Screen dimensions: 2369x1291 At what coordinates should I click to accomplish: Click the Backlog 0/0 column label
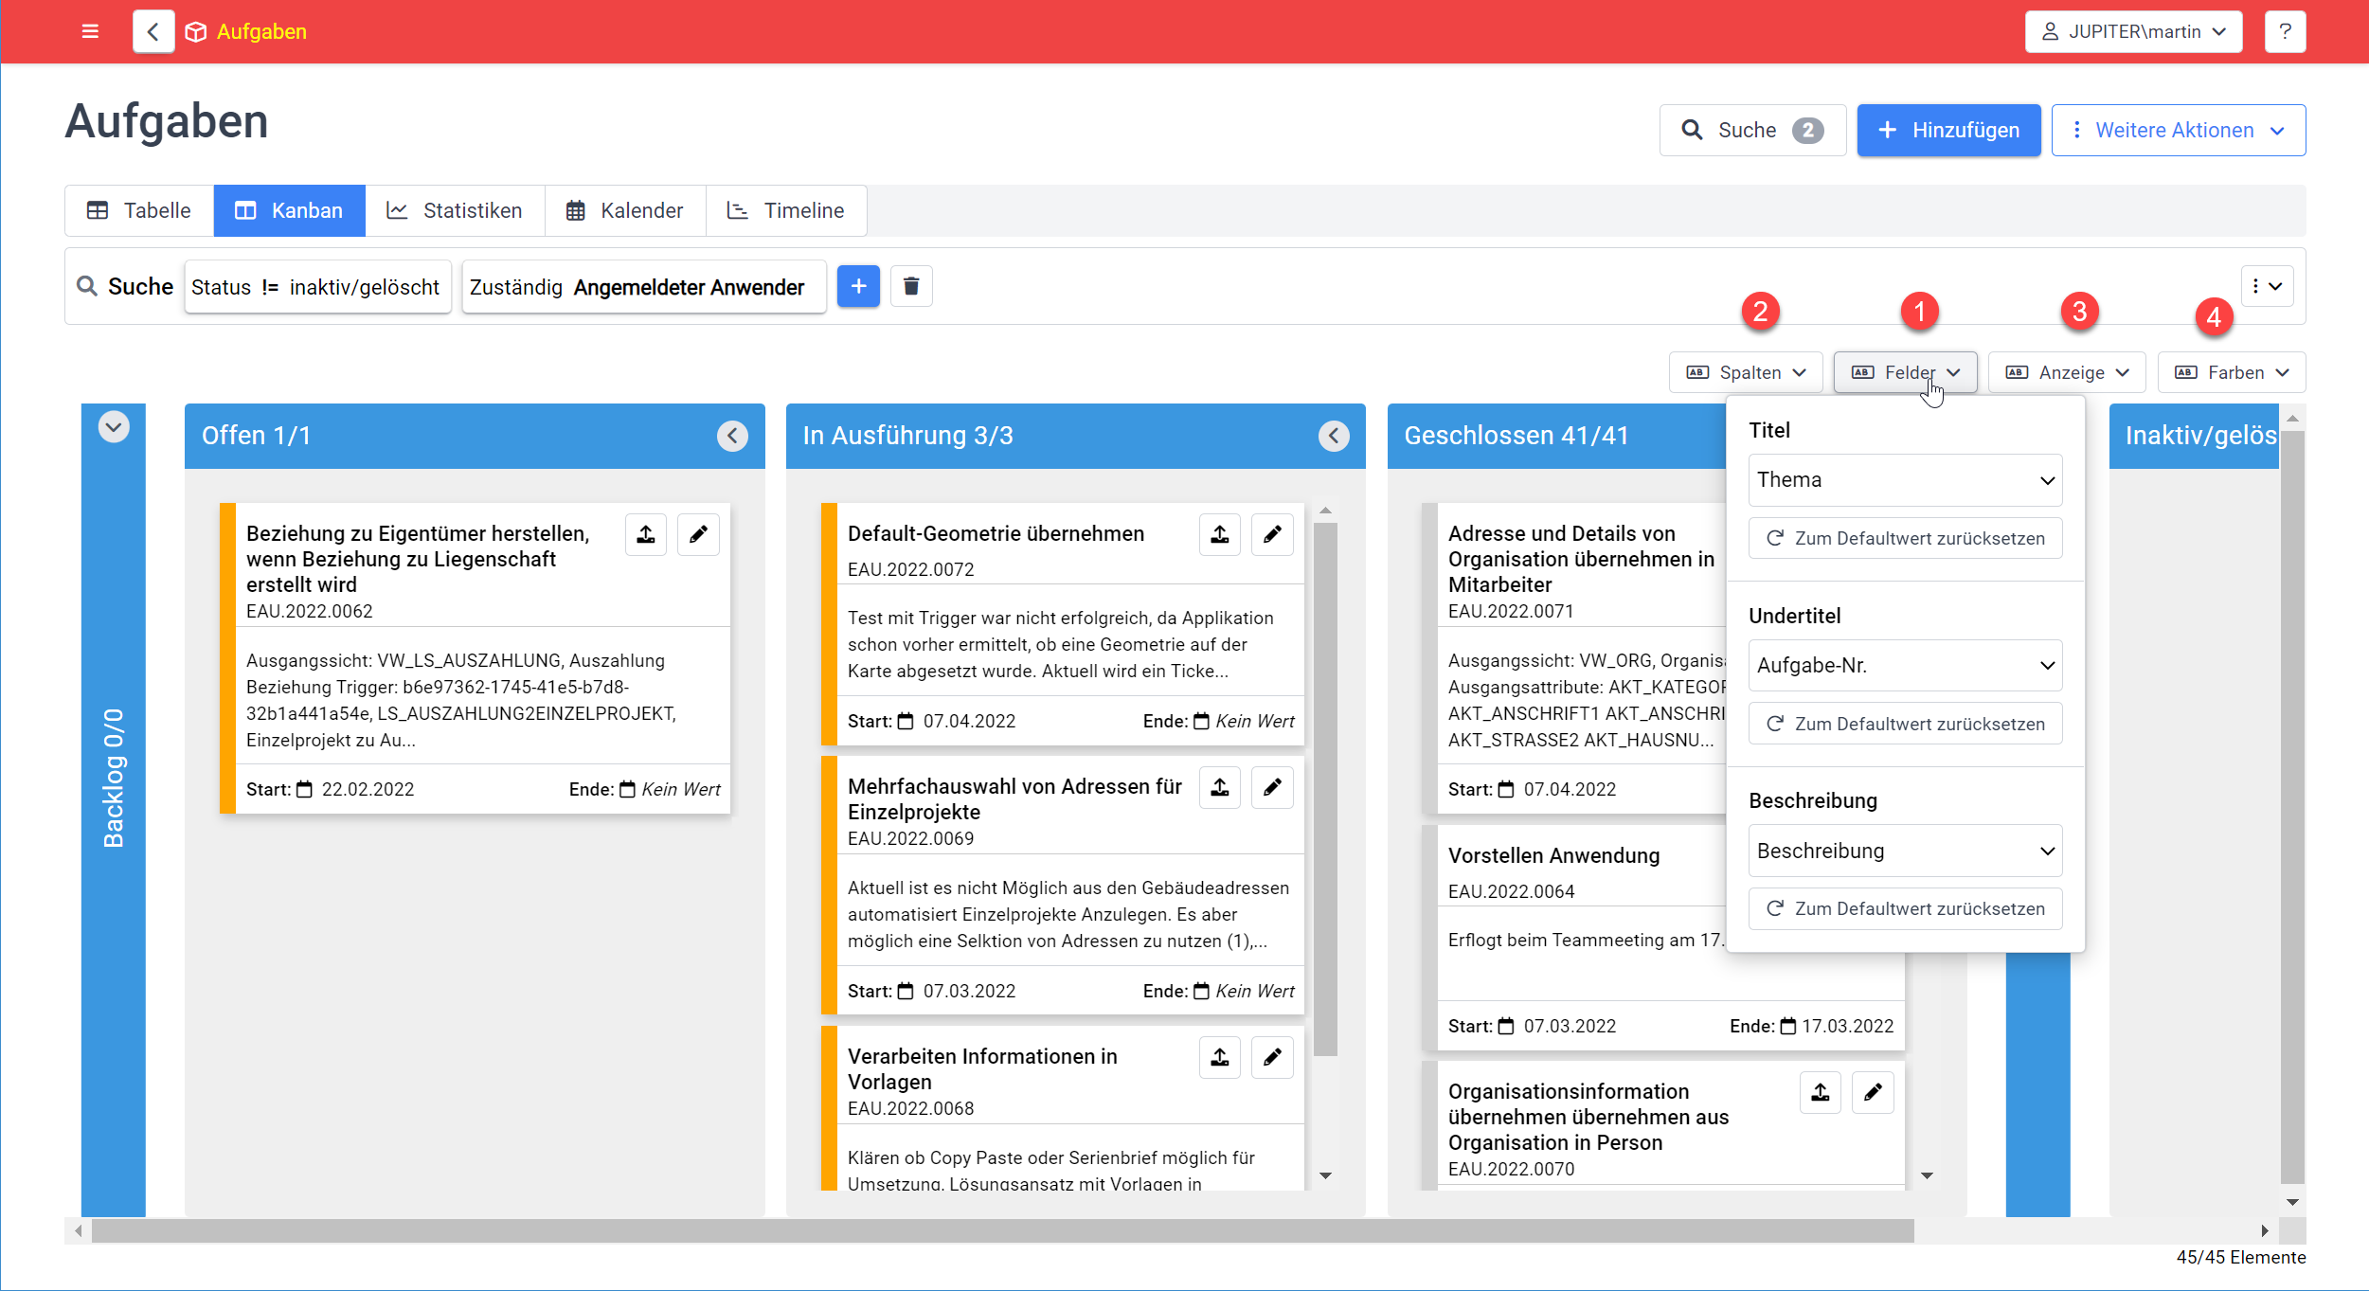pyautogui.click(x=114, y=778)
